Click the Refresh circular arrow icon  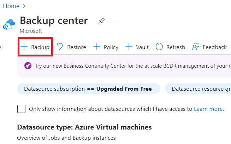click(x=159, y=47)
